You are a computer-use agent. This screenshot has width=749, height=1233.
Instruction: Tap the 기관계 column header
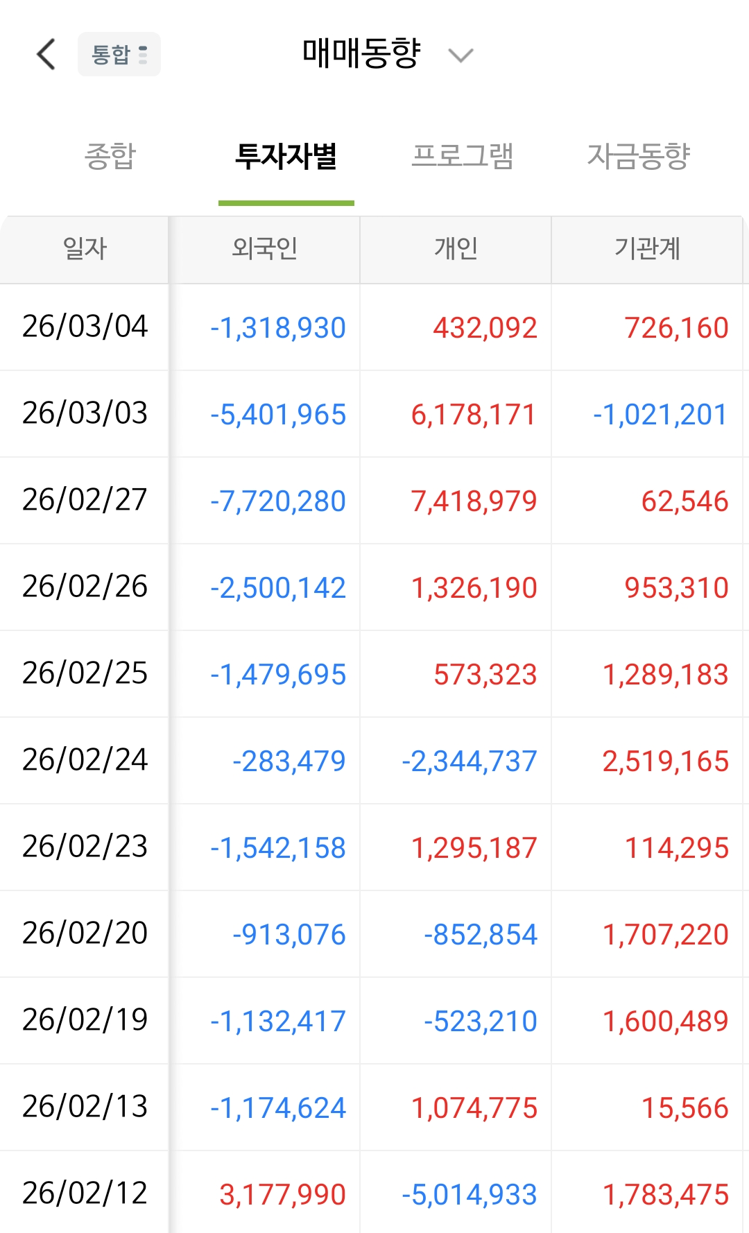647,248
